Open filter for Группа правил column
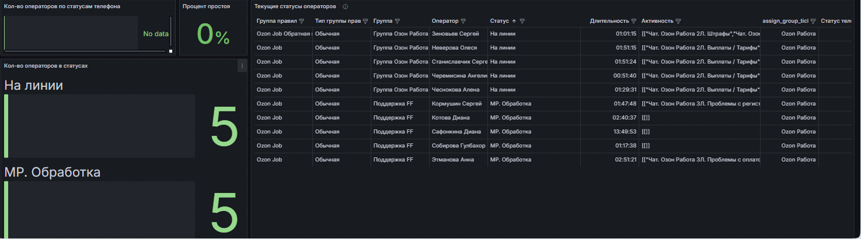This screenshot has height=239, width=861. [x=302, y=21]
